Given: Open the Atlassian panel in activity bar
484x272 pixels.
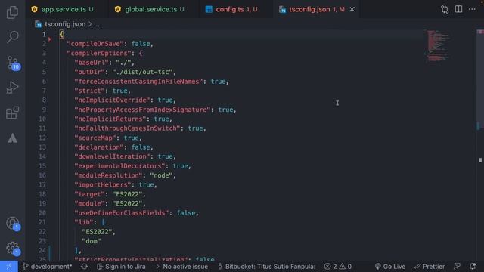Looking at the screenshot, I should pos(12,138).
